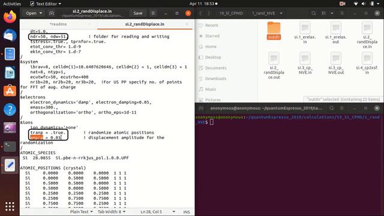Open new tab in Terminal
The image size is (384, 216).
tap(201, 108)
